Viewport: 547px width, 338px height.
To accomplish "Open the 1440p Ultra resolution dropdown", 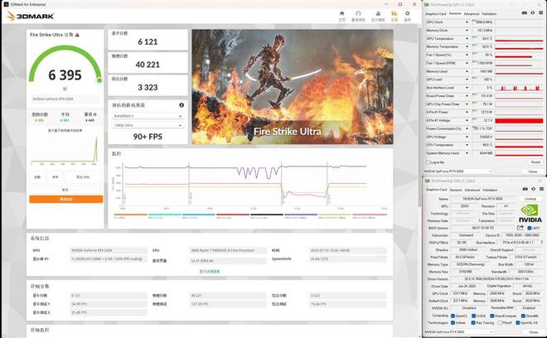I will click(x=148, y=125).
